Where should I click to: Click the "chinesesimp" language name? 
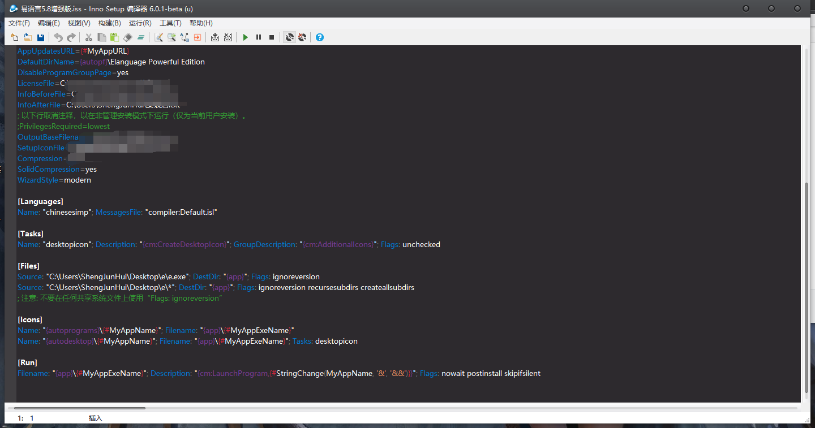point(67,213)
